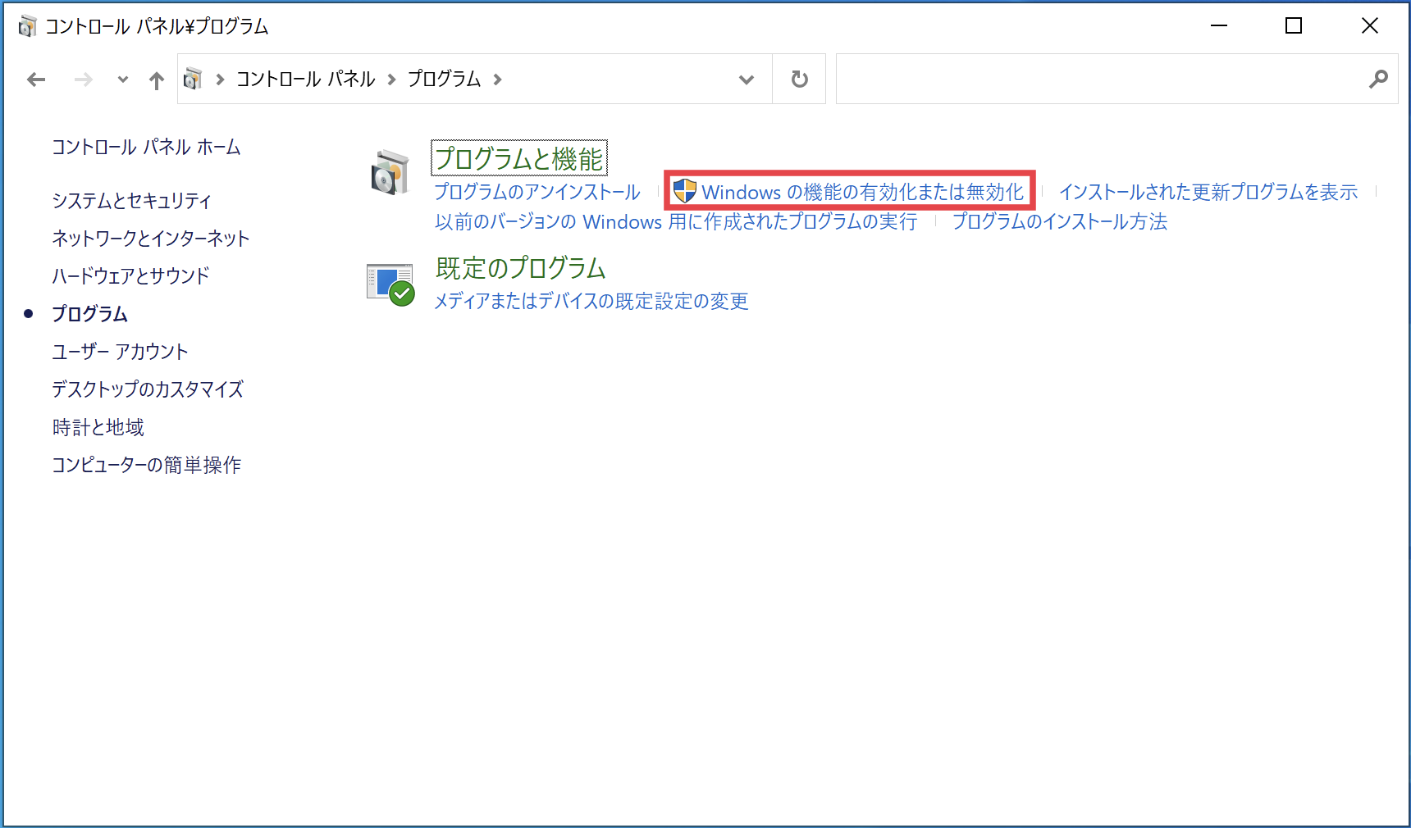Open recent locations chevron next to forward arrow
This screenshot has width=1411, height=828.
click(121, 80)
